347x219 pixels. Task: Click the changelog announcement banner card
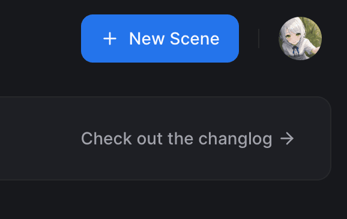166,138
